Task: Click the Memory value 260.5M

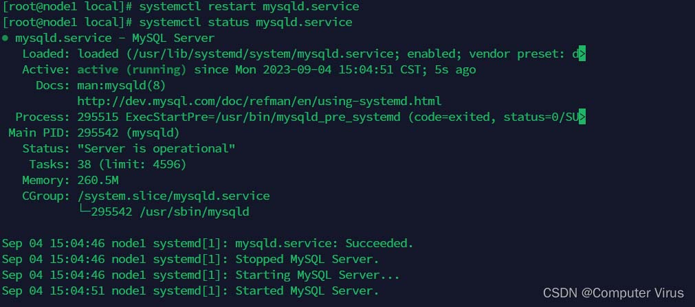Action: point(98,181)
